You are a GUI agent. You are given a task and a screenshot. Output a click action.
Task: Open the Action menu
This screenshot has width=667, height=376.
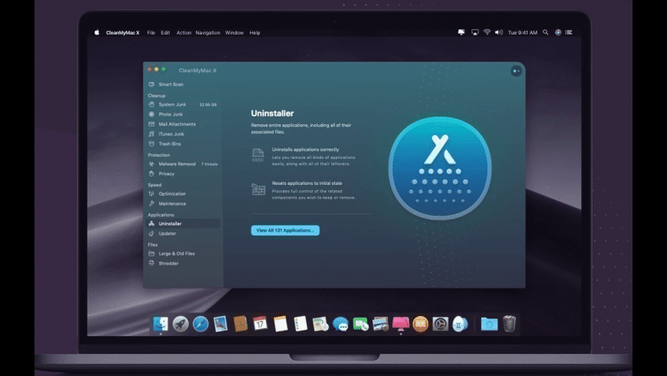[x=184, y=33]
